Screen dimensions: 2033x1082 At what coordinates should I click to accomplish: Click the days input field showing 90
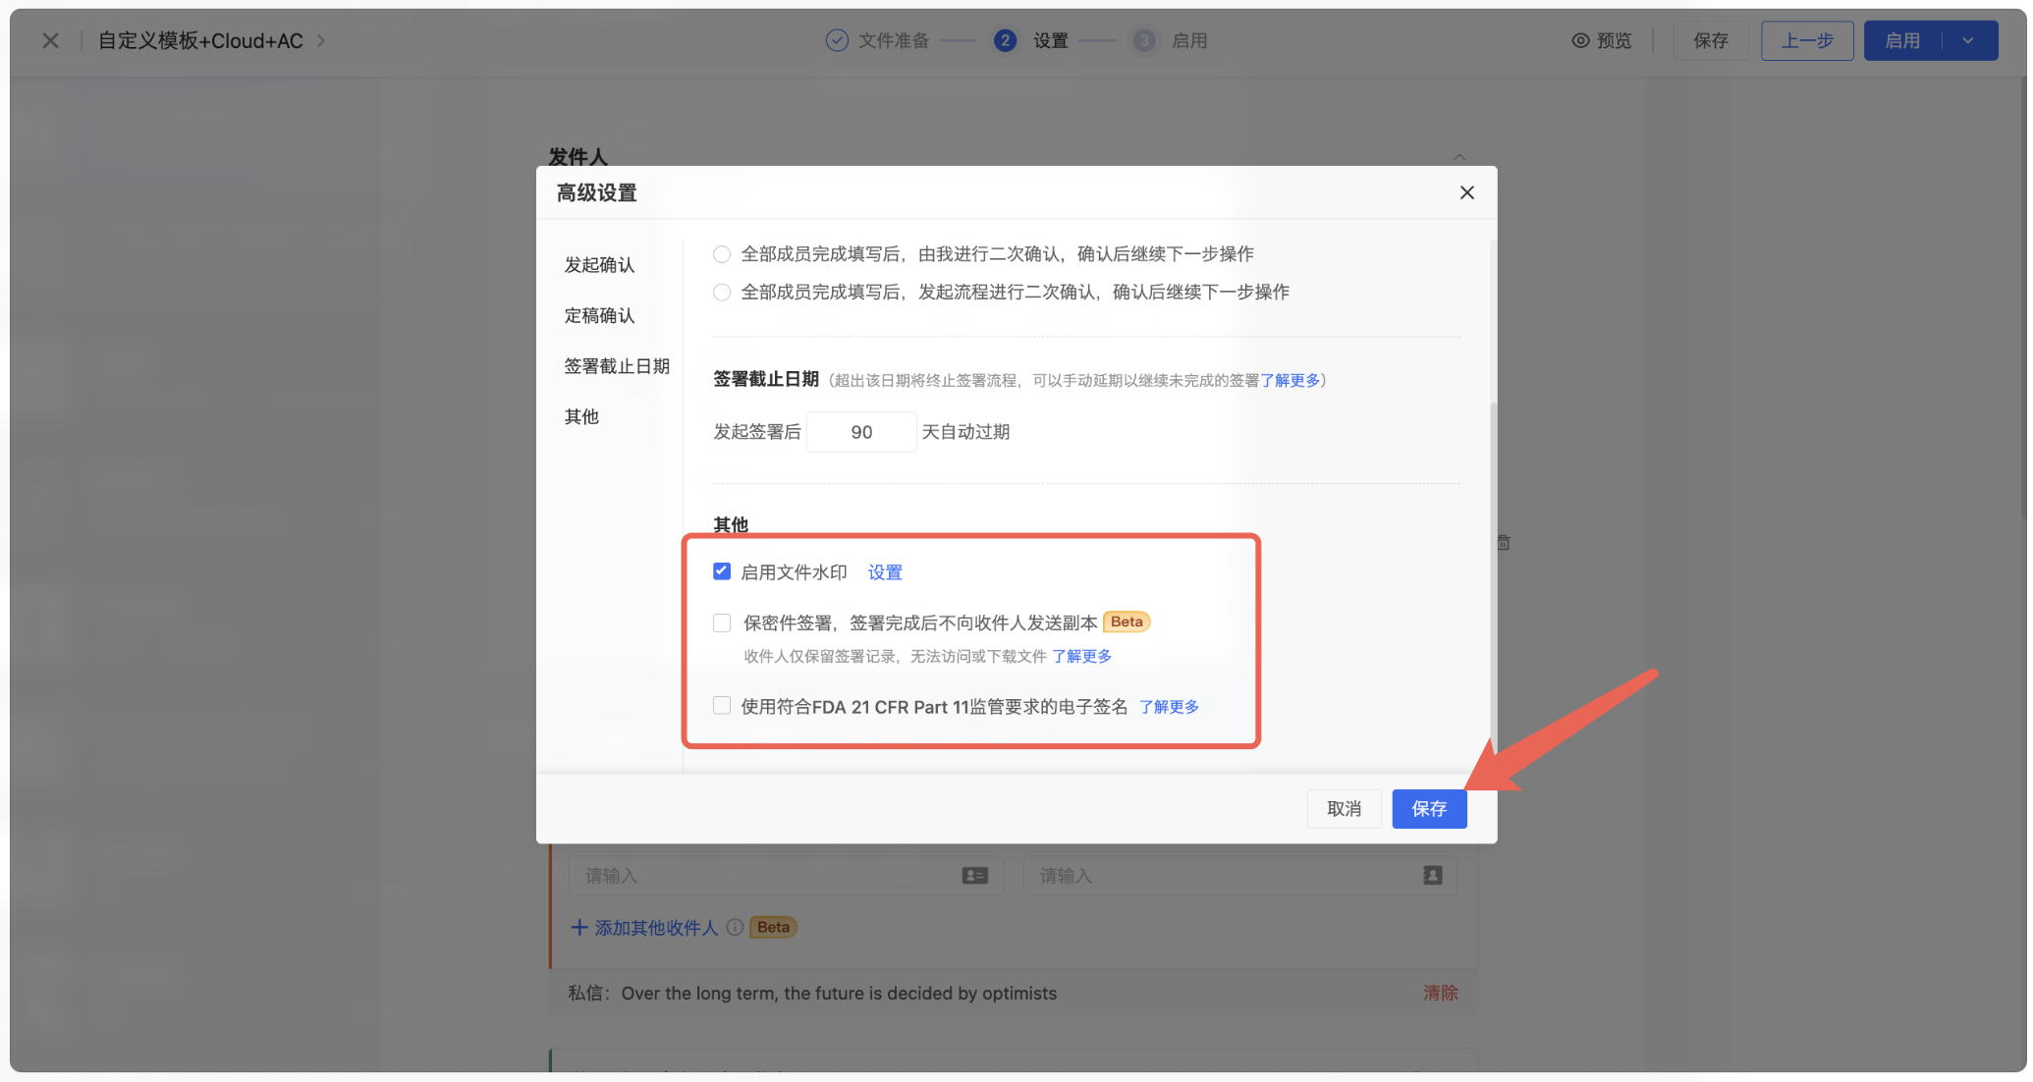pyautogui.click(x=861, y=432)
